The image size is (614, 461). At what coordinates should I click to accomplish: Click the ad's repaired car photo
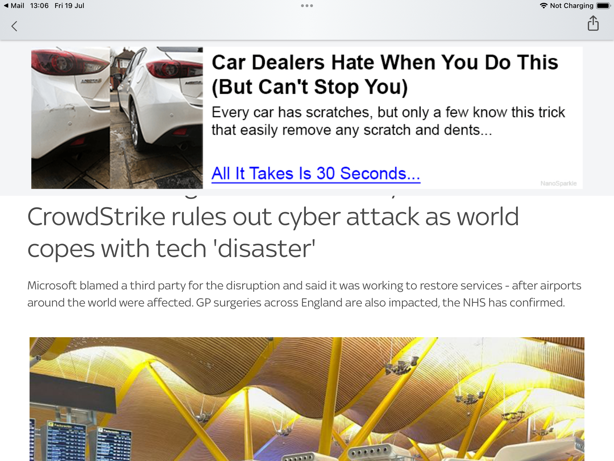[157, 118]
